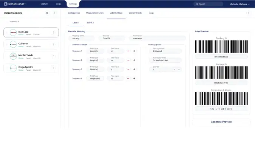Viewport: 255px width, 141px height.
Task: Click the Mettler Toledo logo avatar
Action: (x=13, y=56)
